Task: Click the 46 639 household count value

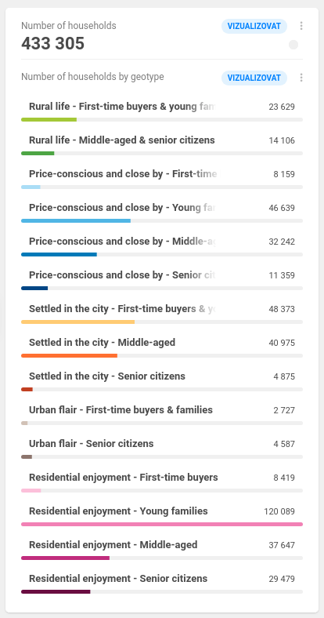Action: point(282,208)
